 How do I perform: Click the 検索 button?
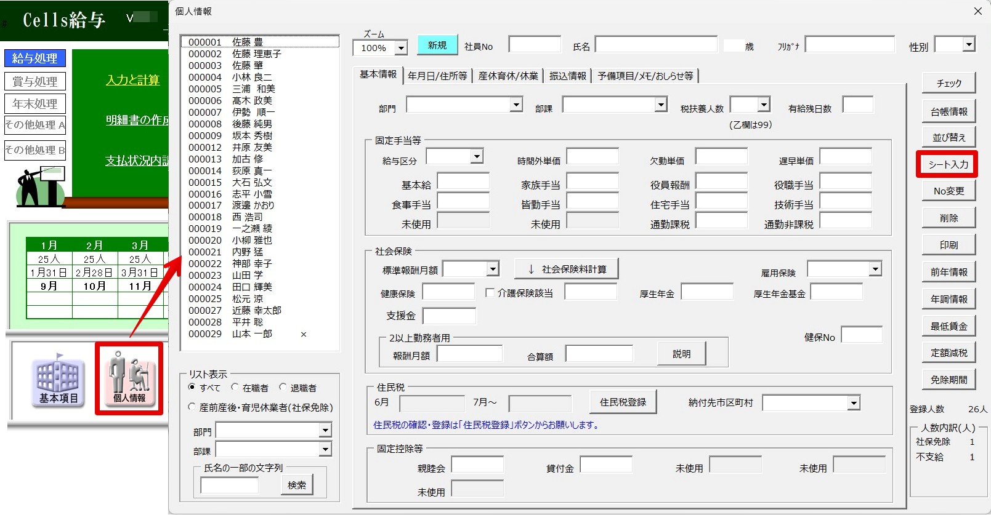click(x=297, y=485)
